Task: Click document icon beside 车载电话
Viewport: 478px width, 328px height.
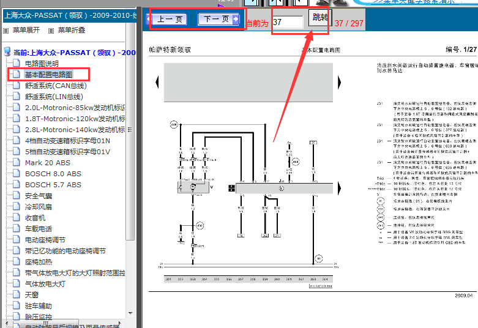Action: (x=17, y=228)
